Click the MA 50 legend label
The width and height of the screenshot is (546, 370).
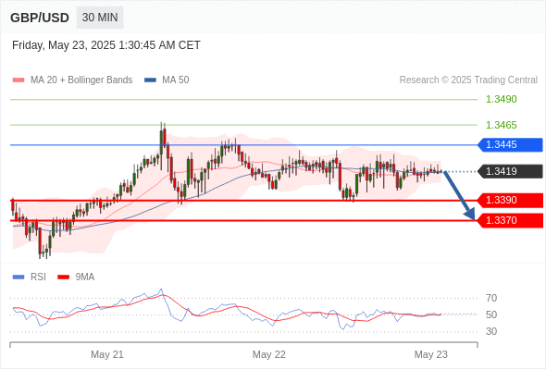click(176, 80)
